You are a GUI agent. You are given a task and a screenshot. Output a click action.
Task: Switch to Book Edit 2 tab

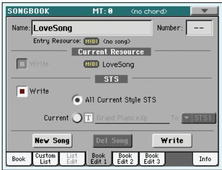tap(125, 159)
